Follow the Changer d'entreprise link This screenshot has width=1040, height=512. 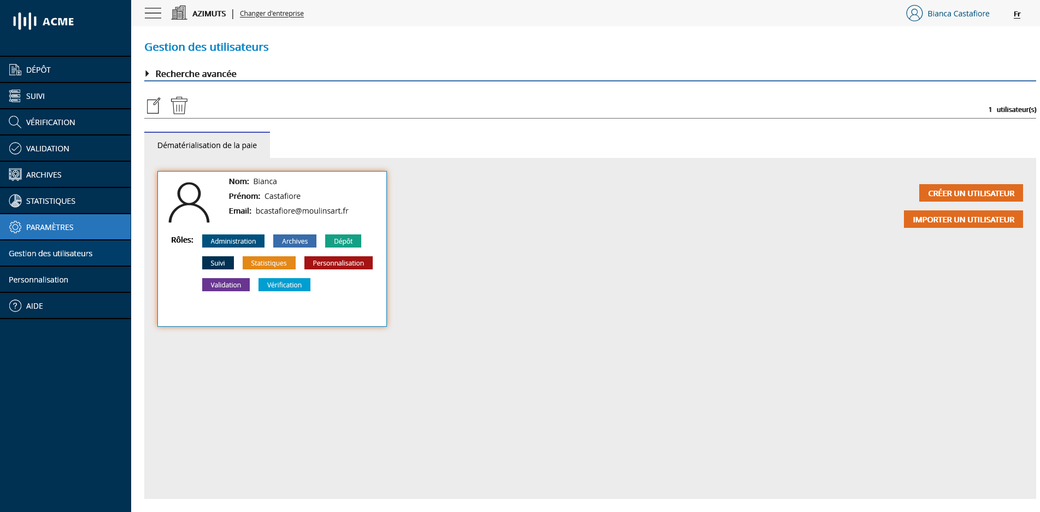272,14
